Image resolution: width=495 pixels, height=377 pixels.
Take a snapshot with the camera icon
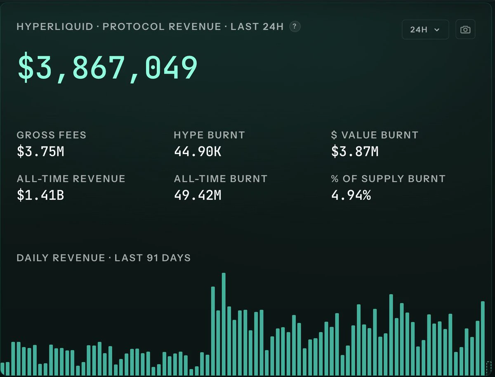[465, 30]
